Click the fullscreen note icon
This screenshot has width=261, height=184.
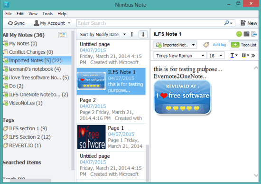click(x=246, y=34)
